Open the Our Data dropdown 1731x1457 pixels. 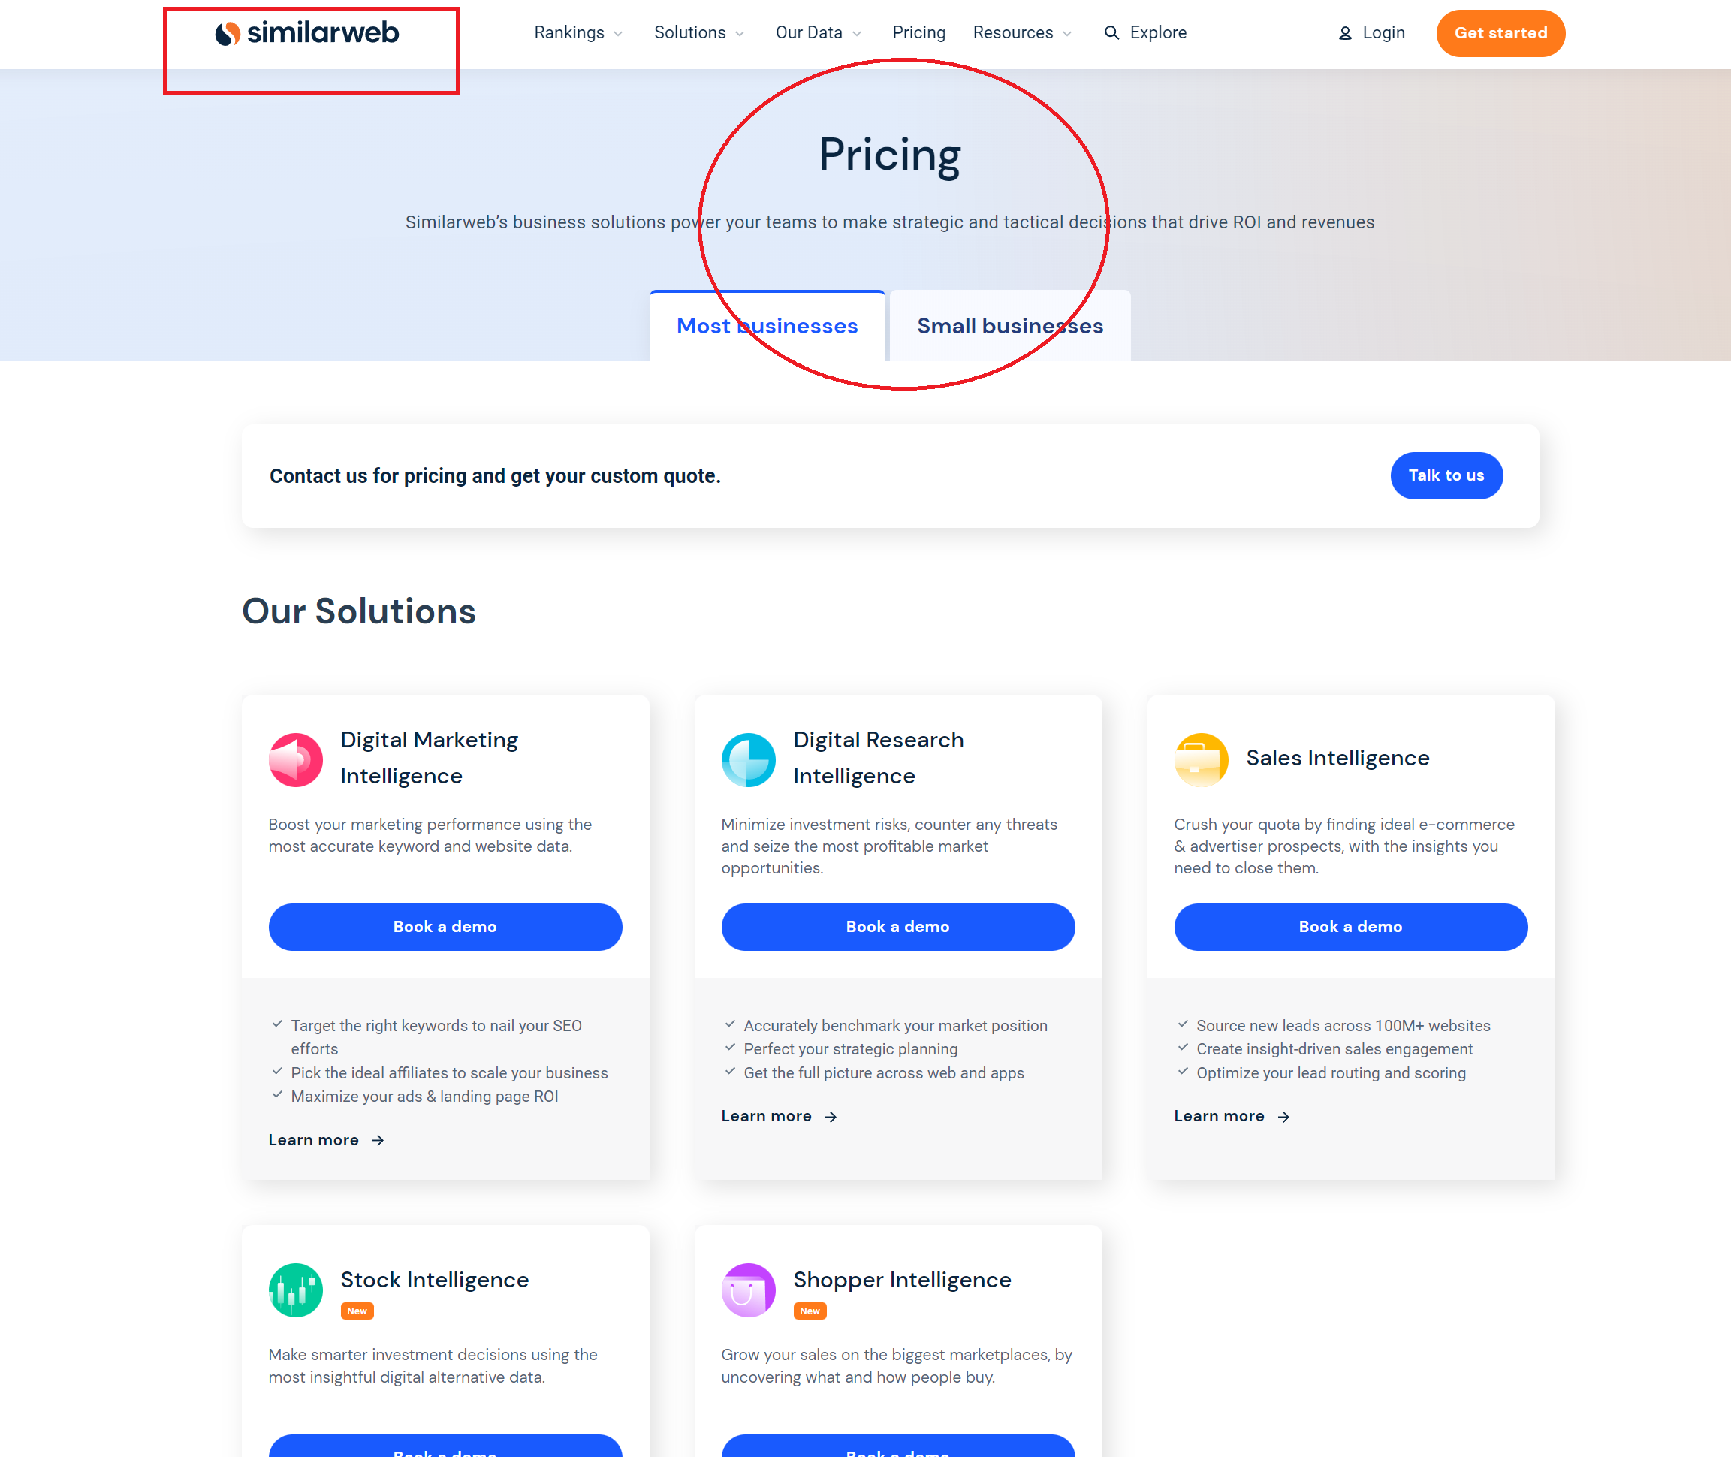tap(819, 33)
